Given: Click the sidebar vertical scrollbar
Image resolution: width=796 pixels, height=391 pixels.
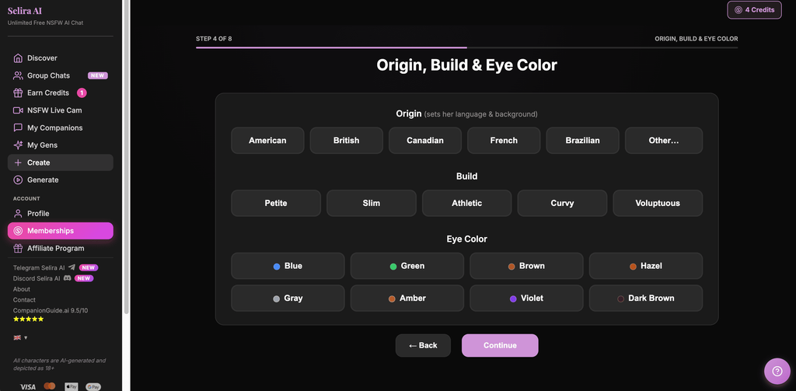Looking at the screenshot, I should [x=127, y=157].
